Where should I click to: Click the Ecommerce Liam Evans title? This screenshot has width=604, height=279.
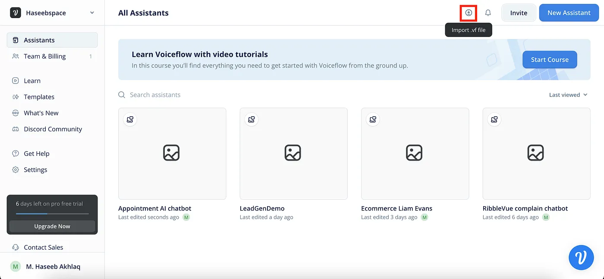pyautogui.click(x=397, y=208)
